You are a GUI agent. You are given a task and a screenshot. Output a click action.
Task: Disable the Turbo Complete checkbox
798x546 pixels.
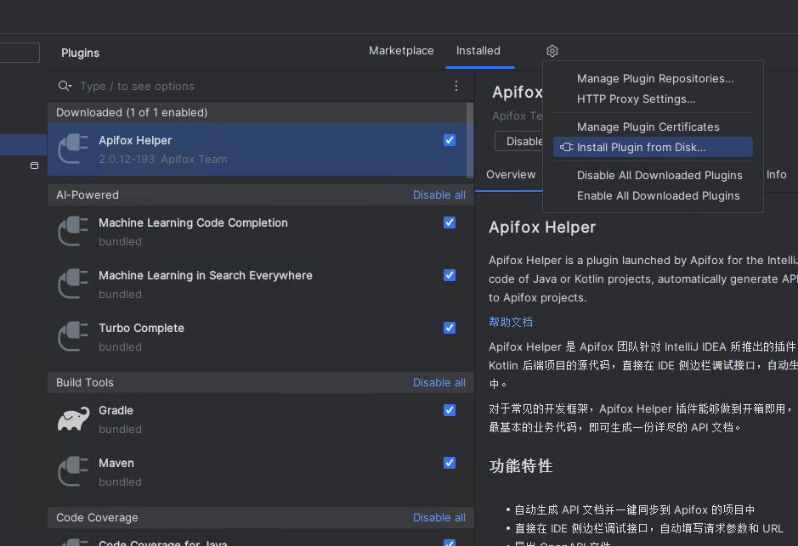(450, 328)
